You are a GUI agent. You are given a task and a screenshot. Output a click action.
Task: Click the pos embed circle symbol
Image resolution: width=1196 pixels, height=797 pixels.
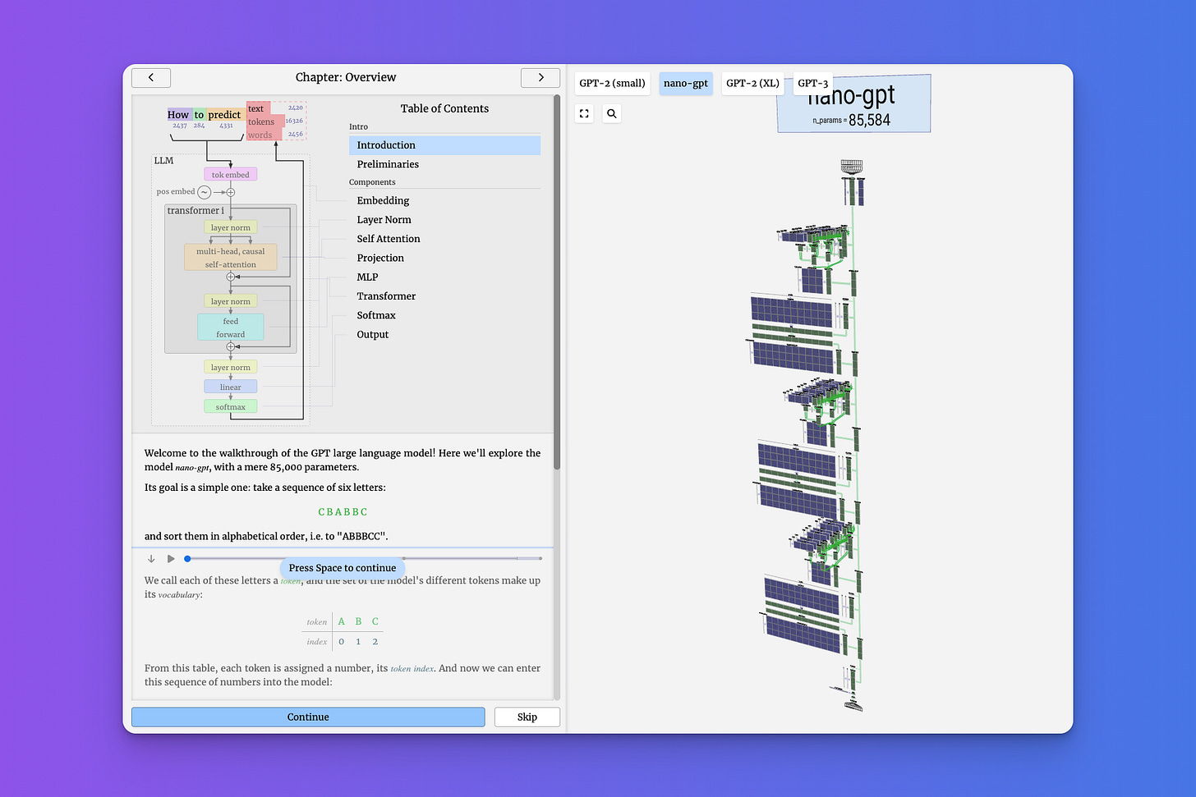(x=205, y=192)
